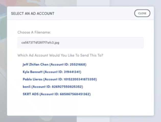This screenshot has height=122, width=161.
Task: Choose account with ID 25521668
Action: coord(54,64)
